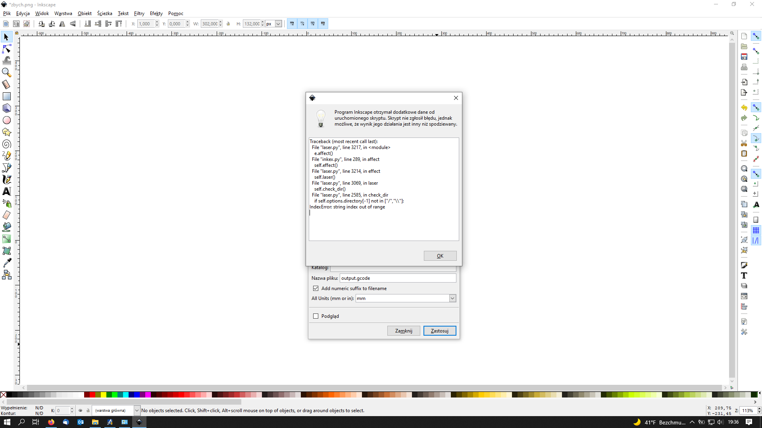Toggle the width-height lock icon
The image size is (762, 428).
click(x=228, y=24)
